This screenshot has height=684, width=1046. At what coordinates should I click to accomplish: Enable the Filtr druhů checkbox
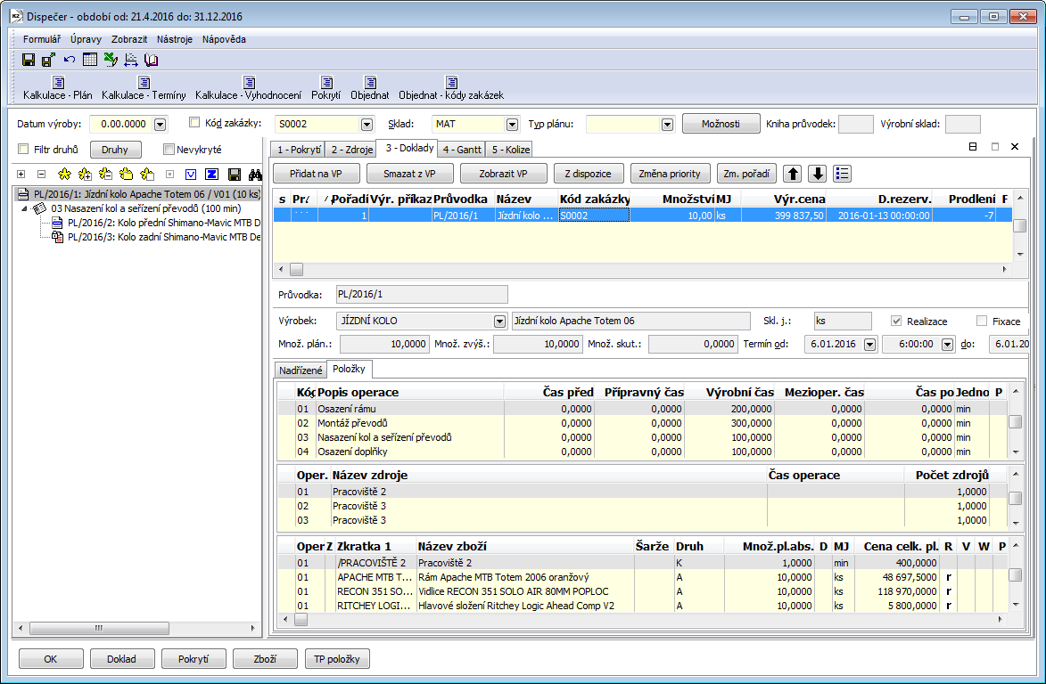pos(24,150)
